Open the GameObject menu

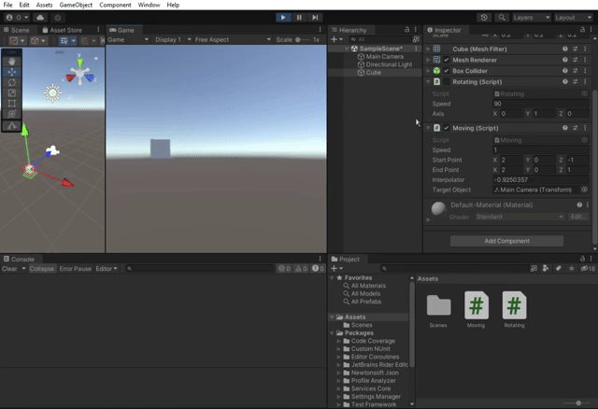[75, 5]
